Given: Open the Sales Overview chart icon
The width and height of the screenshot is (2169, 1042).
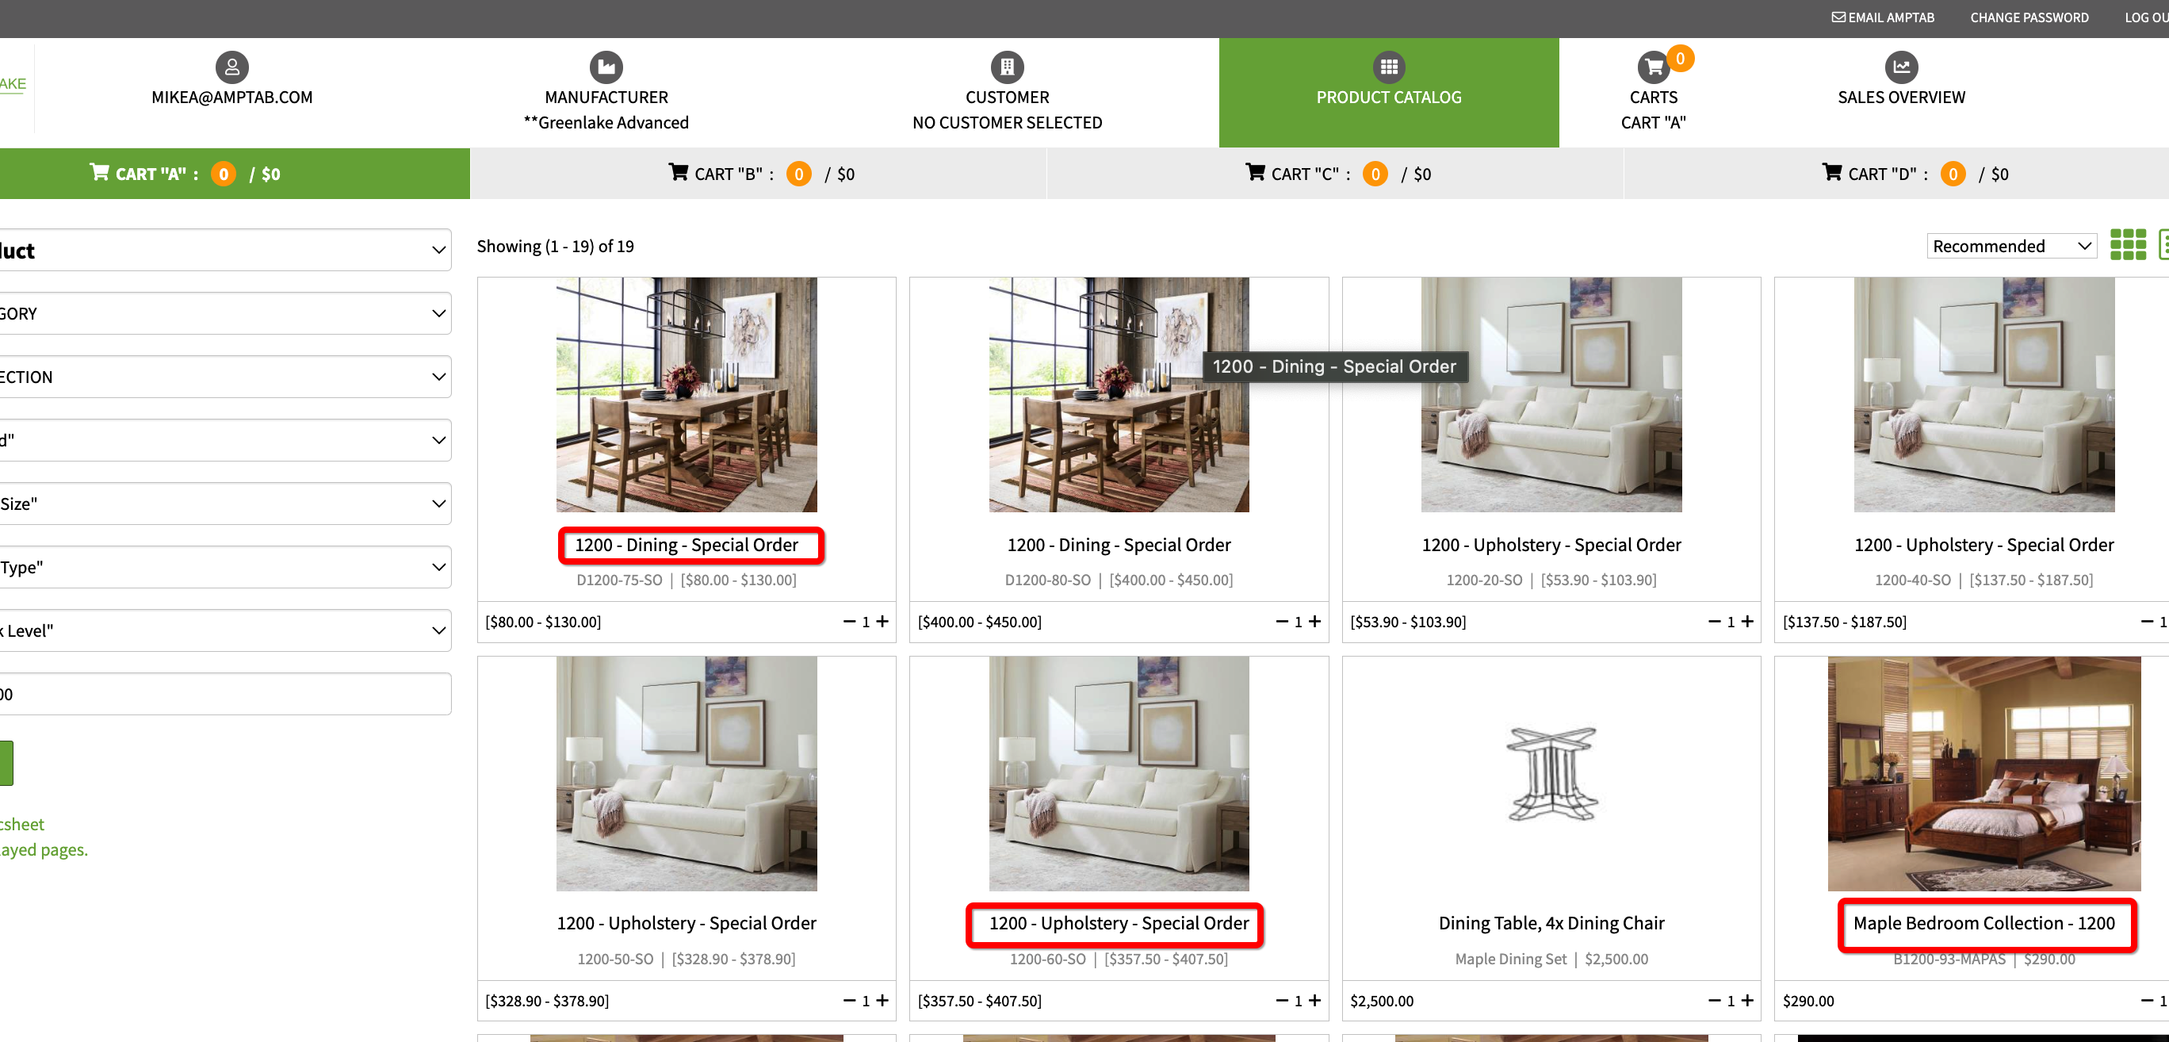Looking at the screenshot, I should click(1900, 67).
